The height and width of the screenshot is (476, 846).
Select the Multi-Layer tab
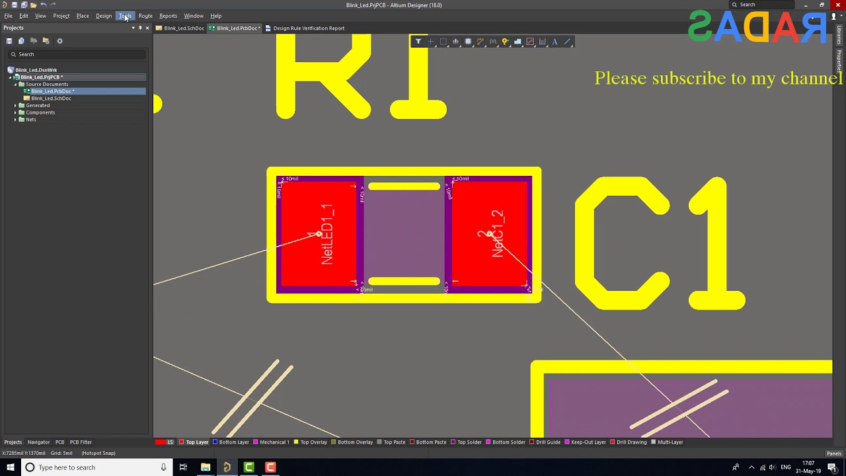(667, 442)
